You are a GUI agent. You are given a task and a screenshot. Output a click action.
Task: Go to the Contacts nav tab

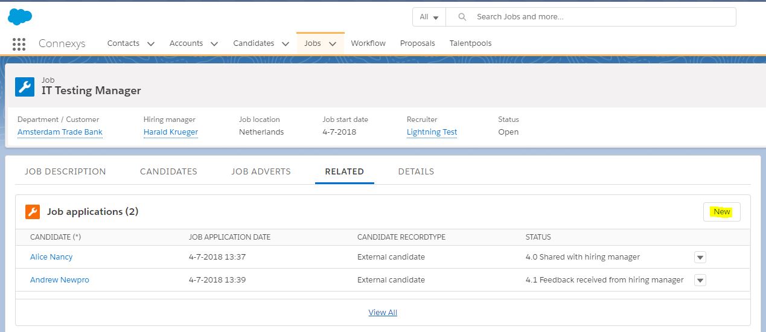click(x=123, y=43)
